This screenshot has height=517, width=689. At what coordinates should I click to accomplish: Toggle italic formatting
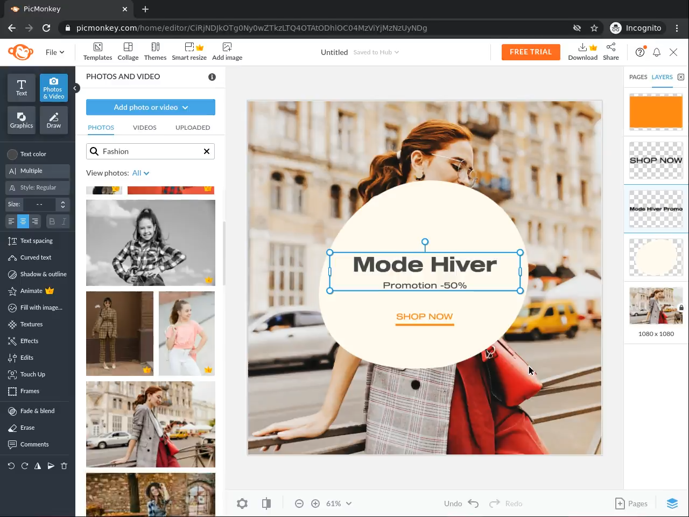[x=64, y=221]
